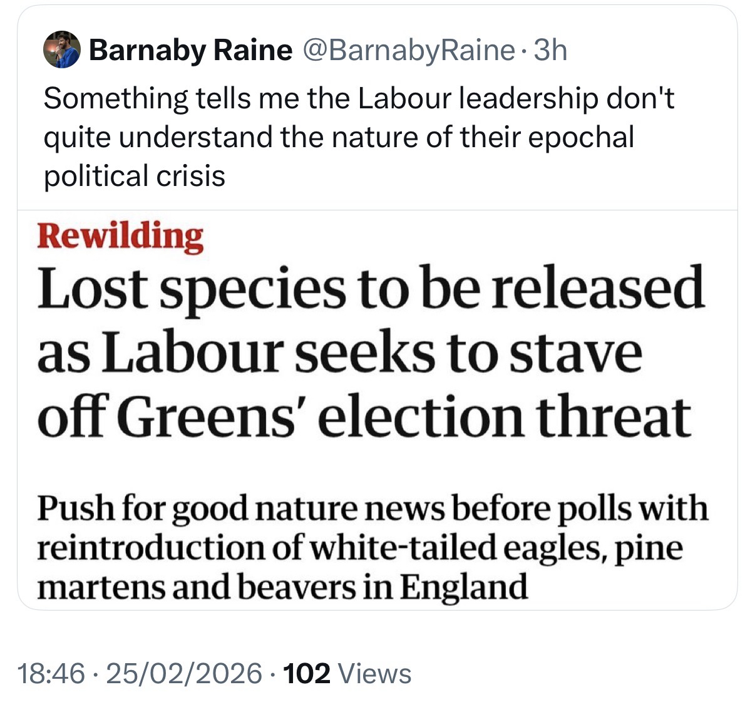
Task: Click the 102 Views count
Action: [347, 674]
